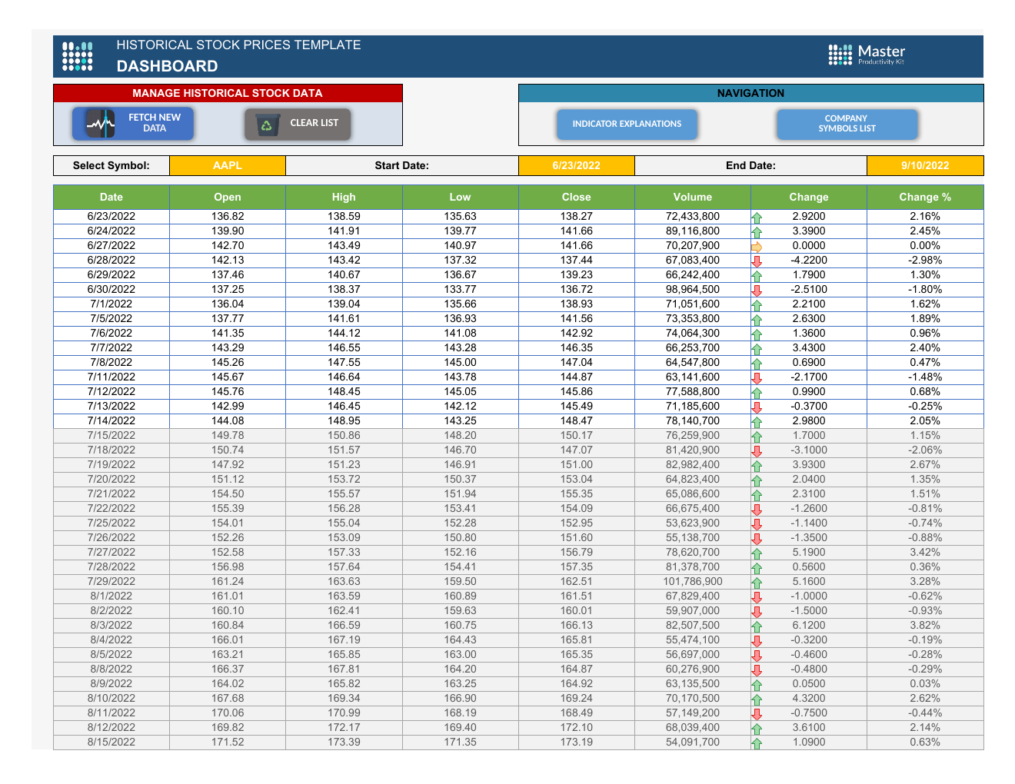Click the green up arrow in the 7/29/2022 row

click(x=757, y=583)
